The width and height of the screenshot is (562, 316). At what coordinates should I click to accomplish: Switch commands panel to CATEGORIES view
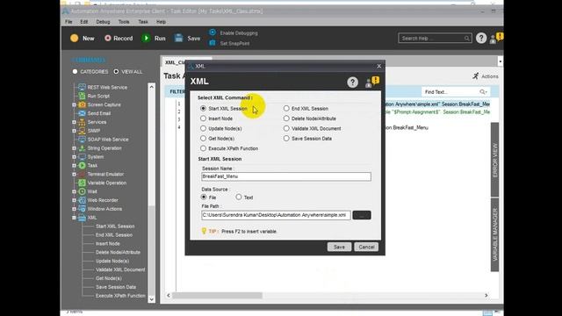(75, 72)
